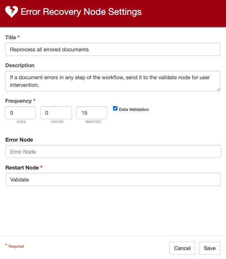Click the Error Recovery Node Settings heading
226x259 pixels.
[81, 12]
